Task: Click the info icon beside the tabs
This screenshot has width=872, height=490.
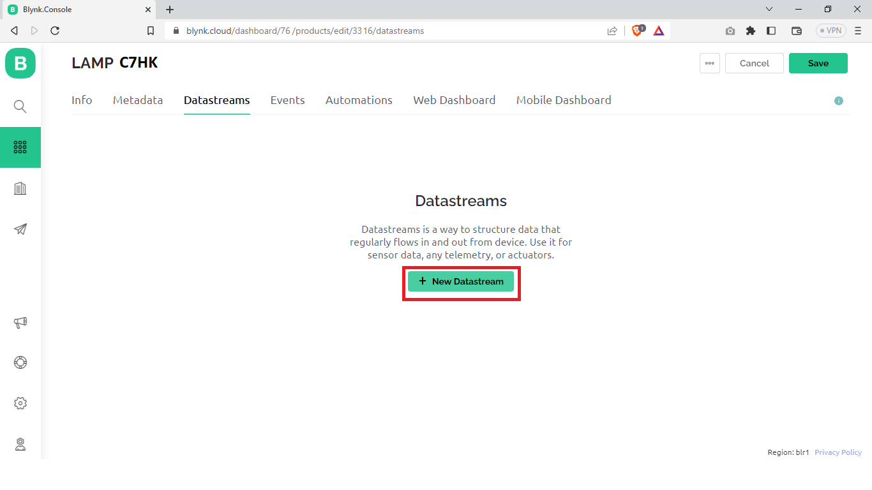Action: 839,101
